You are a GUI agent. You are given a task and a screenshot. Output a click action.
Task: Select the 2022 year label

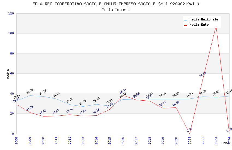203,140
